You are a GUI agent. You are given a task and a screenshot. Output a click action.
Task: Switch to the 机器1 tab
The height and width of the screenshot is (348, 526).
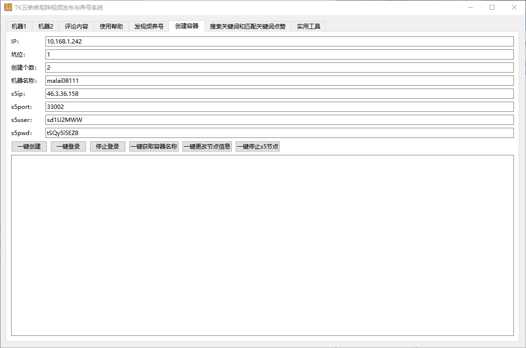pyautogui.click(x=19, y=27)
